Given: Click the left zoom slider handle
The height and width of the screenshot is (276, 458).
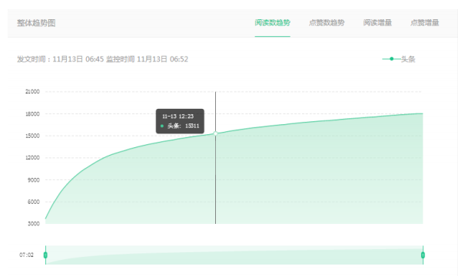Looking at the screenshot, I should [45, 255].
